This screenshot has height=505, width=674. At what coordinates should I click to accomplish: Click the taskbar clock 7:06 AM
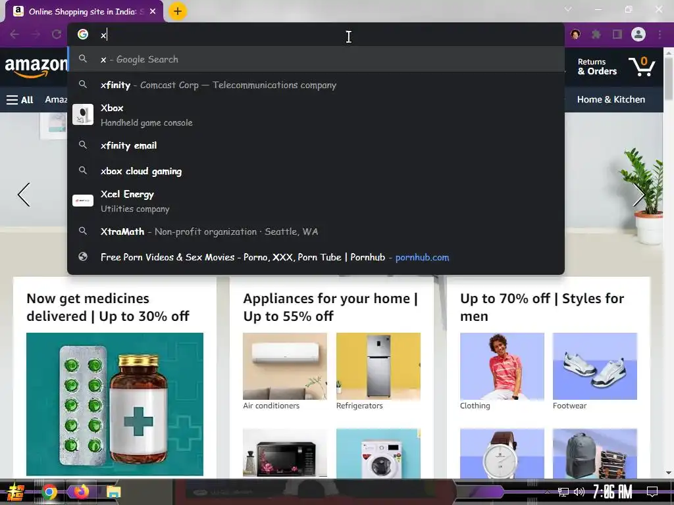[x=612, y=492]
